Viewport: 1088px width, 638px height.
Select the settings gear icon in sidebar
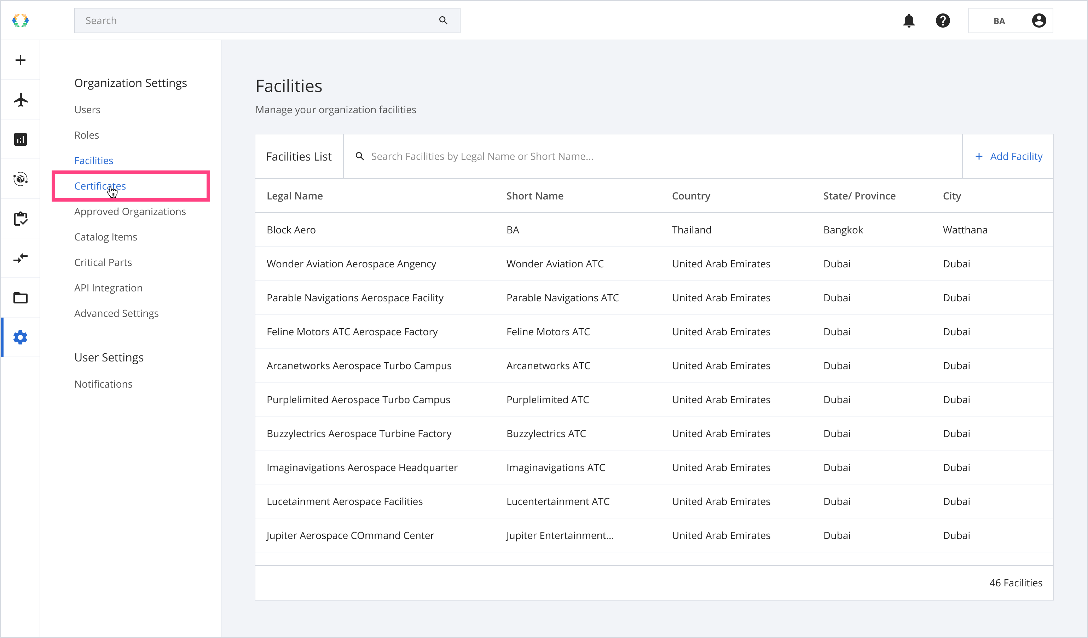(x=20, y=337)
